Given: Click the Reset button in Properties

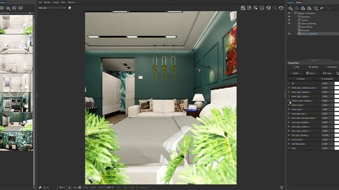Looking at the screenshot, I should click(x=296, y=73).
